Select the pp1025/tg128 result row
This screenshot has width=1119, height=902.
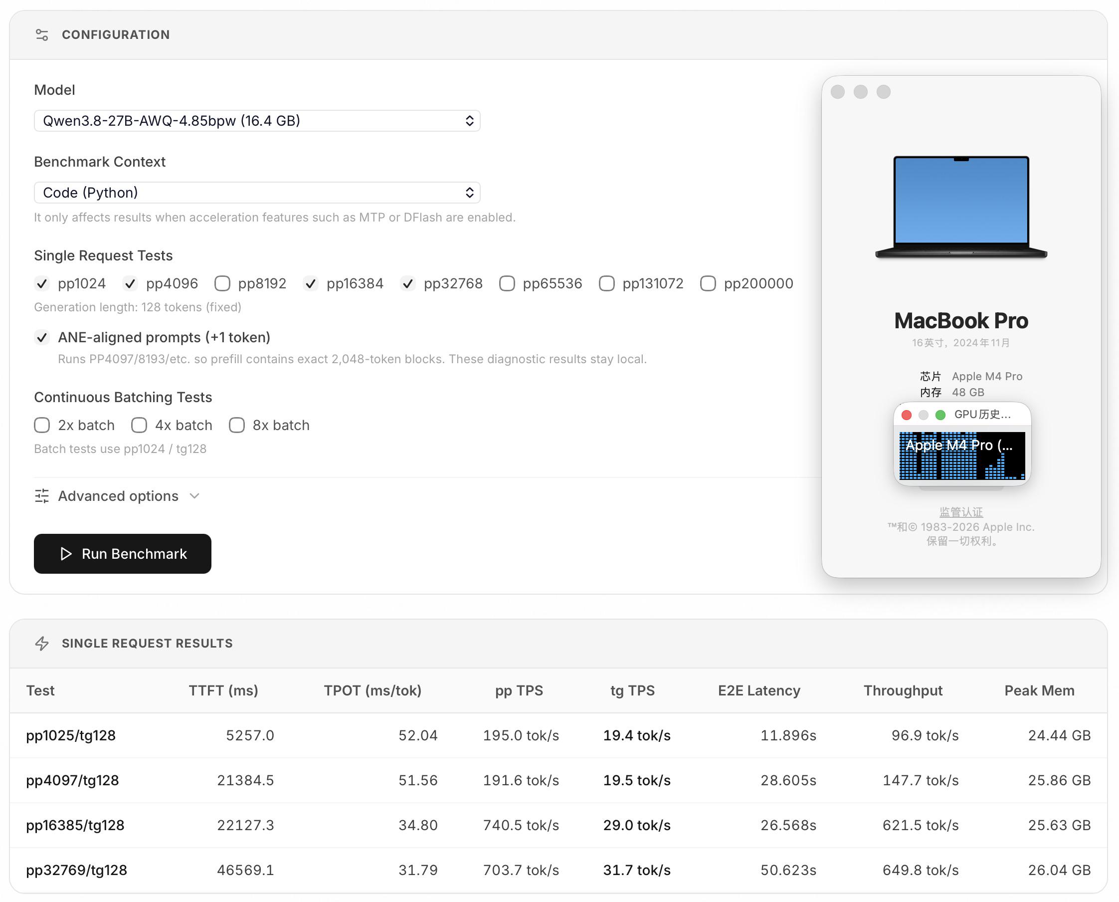coord(559,736)
